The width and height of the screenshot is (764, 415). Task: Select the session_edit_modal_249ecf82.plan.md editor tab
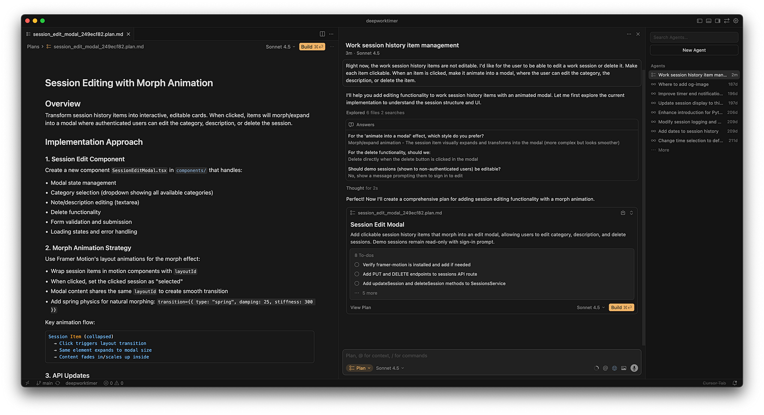tap(79, 34)
